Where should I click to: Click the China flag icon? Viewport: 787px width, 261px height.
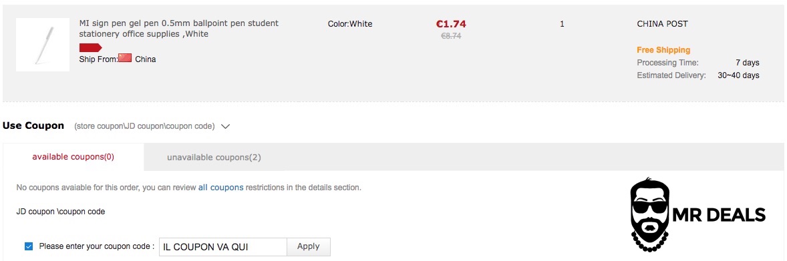click(x=125, y=57)
